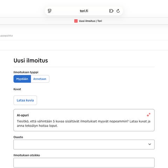This screenshot has height=168, width=168.
Task: Click the Kuvat section label
Action: 17,89
